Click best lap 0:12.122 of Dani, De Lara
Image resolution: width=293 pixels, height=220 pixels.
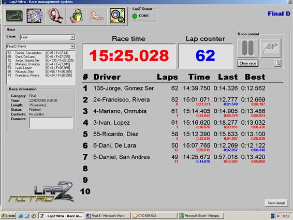coord(253,145)
